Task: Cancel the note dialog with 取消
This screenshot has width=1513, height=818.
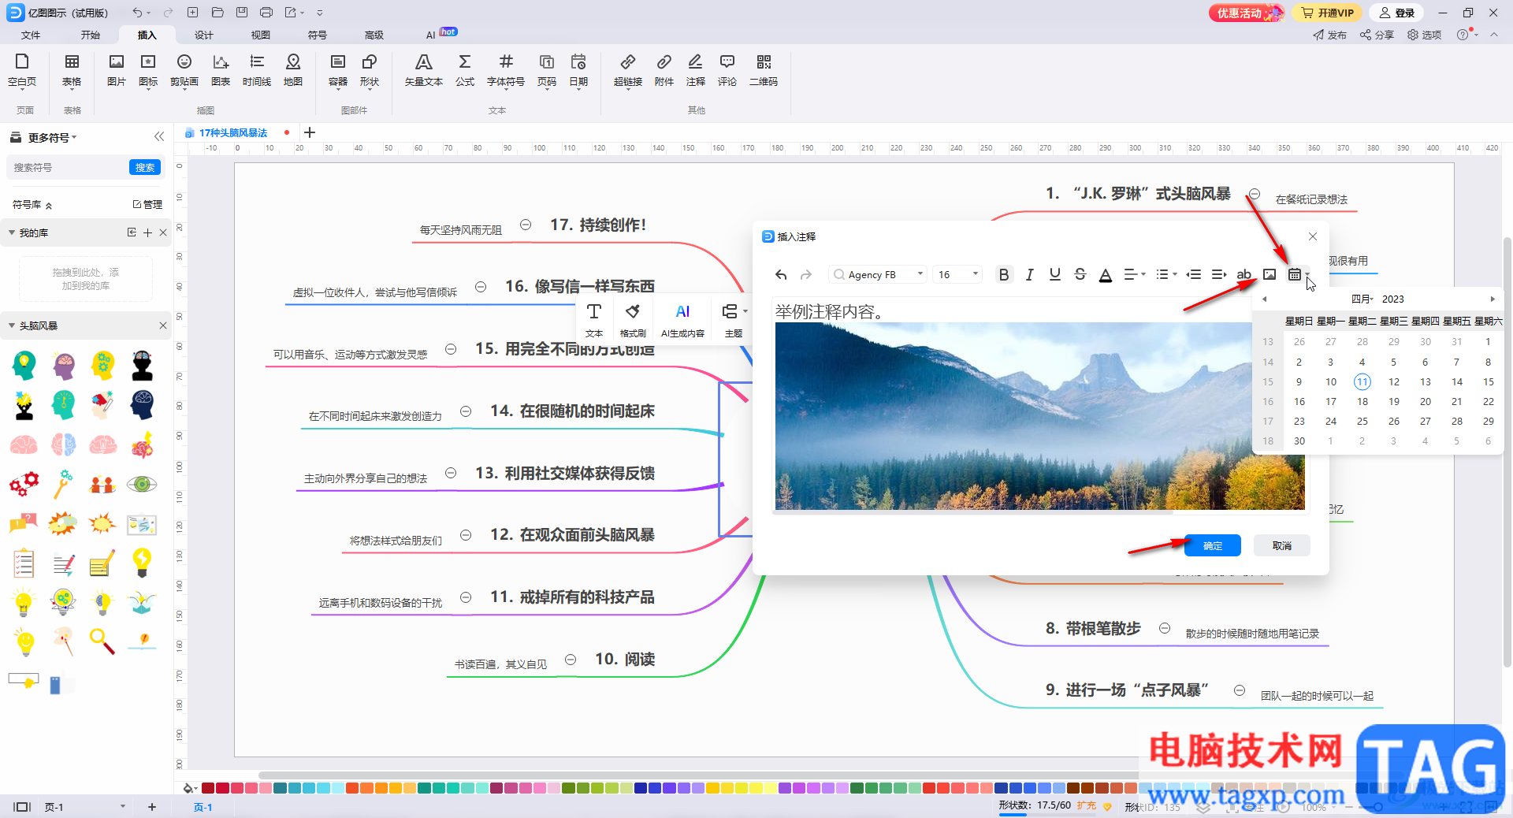Action: click(x=1282, y=545)
